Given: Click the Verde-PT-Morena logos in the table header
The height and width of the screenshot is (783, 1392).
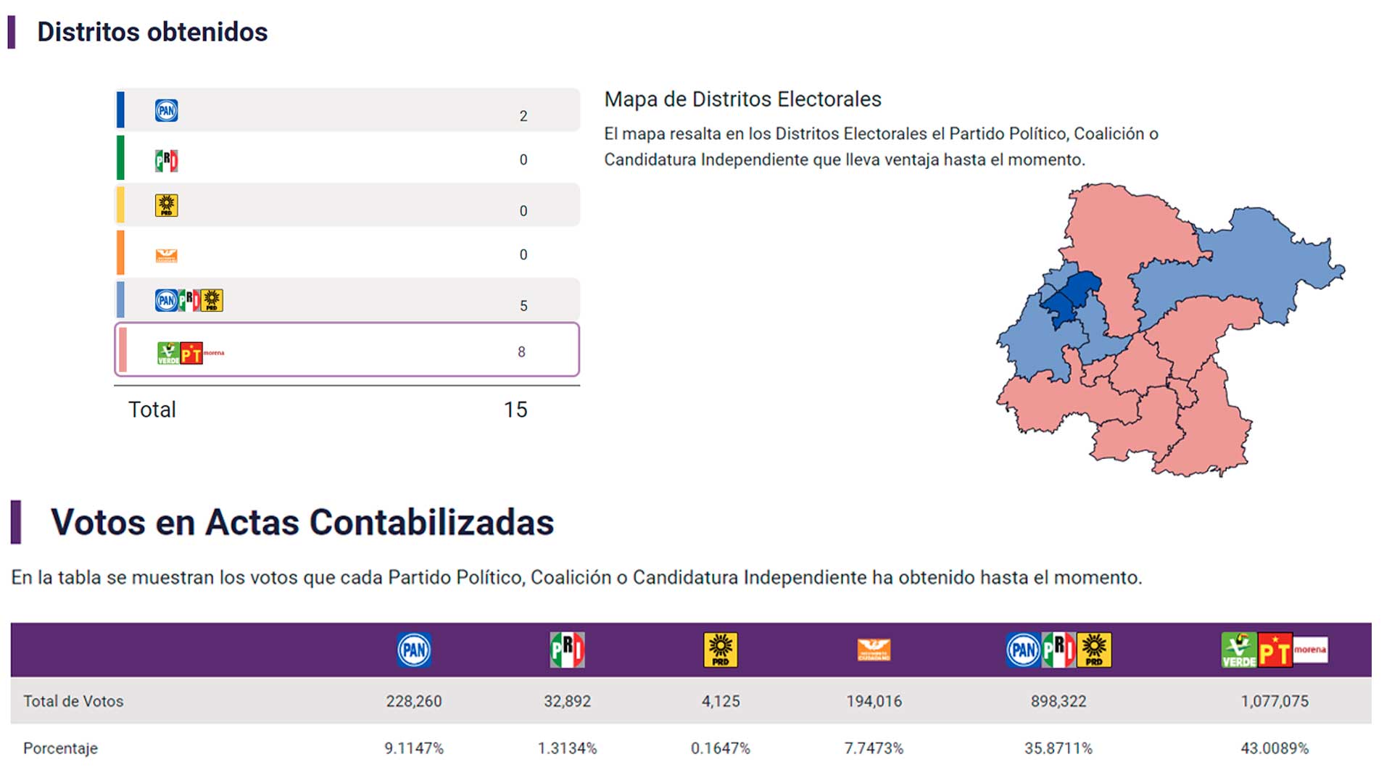Looking at the screenshot, I should pyautogui.click(x=1275, y=650).
